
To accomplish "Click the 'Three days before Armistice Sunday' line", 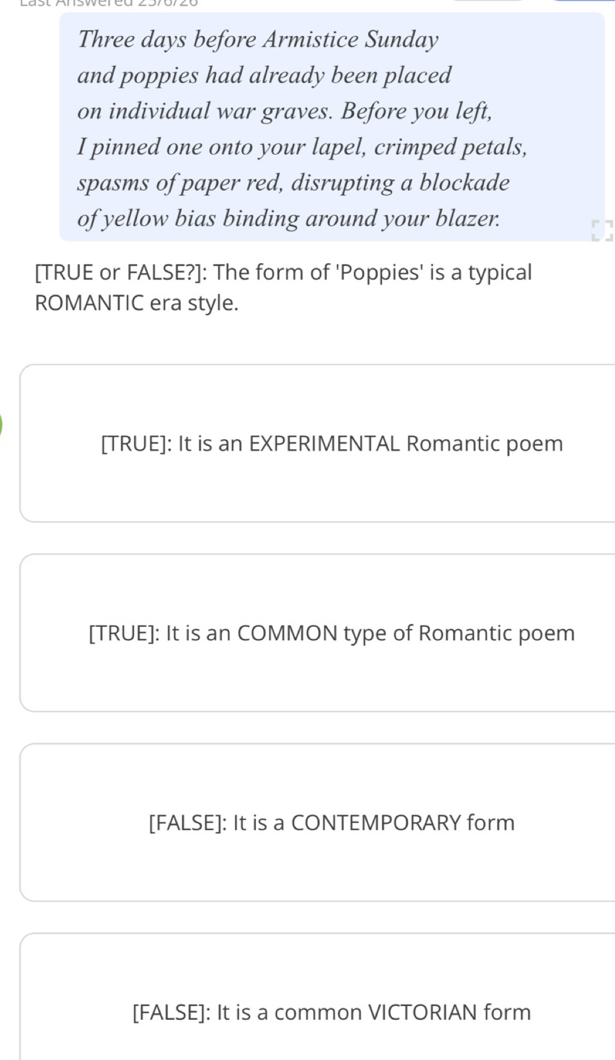I will [x=258, y=40].
